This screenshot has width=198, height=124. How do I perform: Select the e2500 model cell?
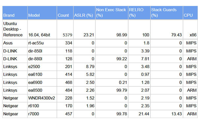pos(42,67)
